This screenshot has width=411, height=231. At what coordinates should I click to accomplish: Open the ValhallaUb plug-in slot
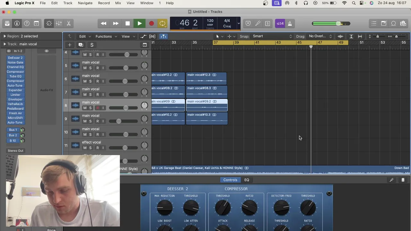(15, 104)
